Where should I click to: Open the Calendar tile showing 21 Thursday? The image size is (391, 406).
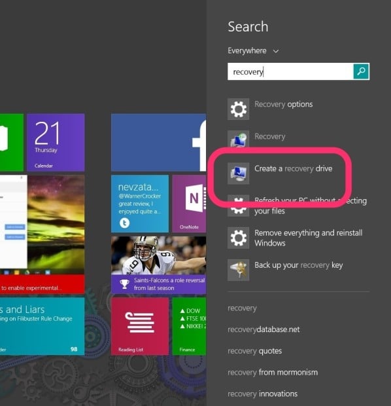[x=56, y=142]
